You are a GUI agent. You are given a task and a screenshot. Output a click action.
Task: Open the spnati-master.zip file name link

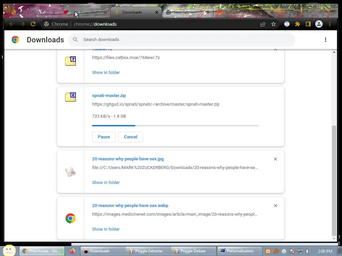(109, 95)
